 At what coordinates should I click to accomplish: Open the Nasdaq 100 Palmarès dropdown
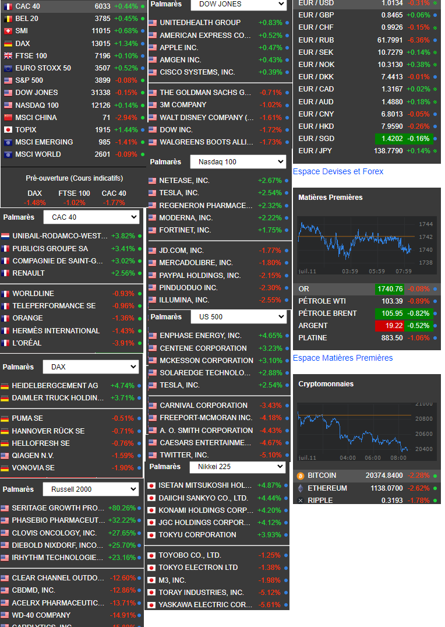(x=238, y=162)
